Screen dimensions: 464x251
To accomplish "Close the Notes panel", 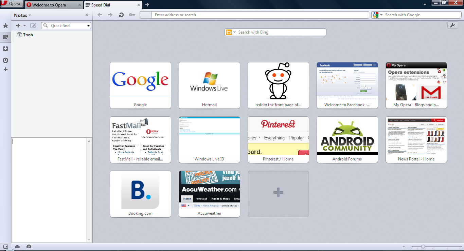I will (x=87, y=15).
